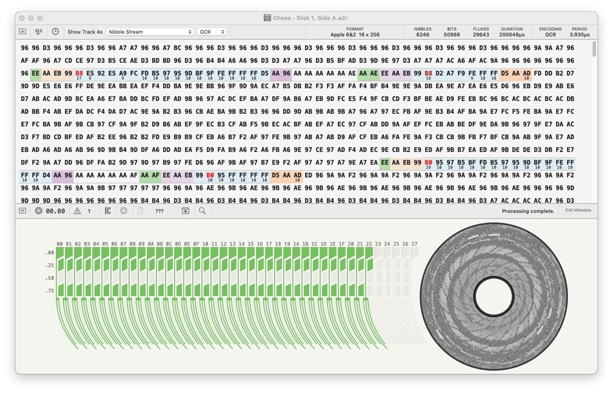613x393 pixels.
Task: Open the clock timing icon
Action: point(56,31)
